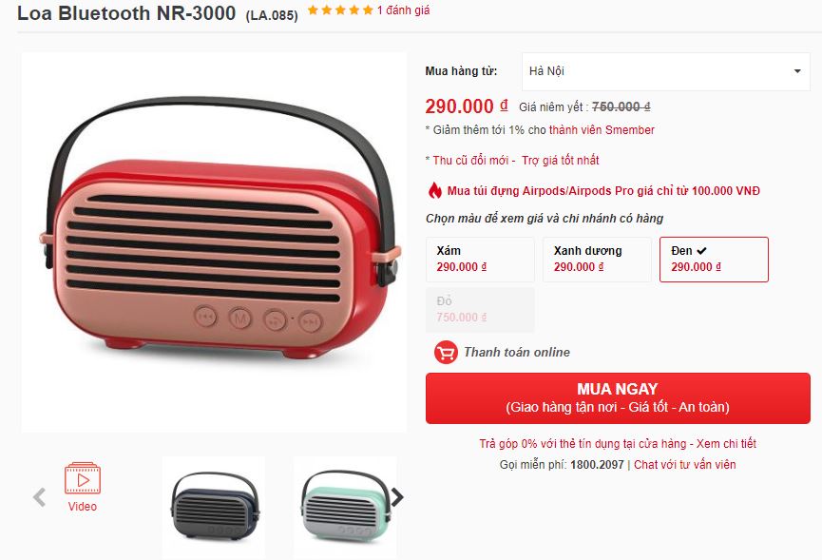
Task: Select the Đen color option
Action: point(714,260)
